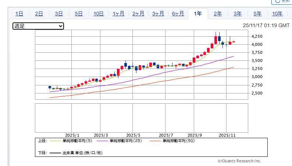Switch to the 6ヶ月 tab

[178, 14]
